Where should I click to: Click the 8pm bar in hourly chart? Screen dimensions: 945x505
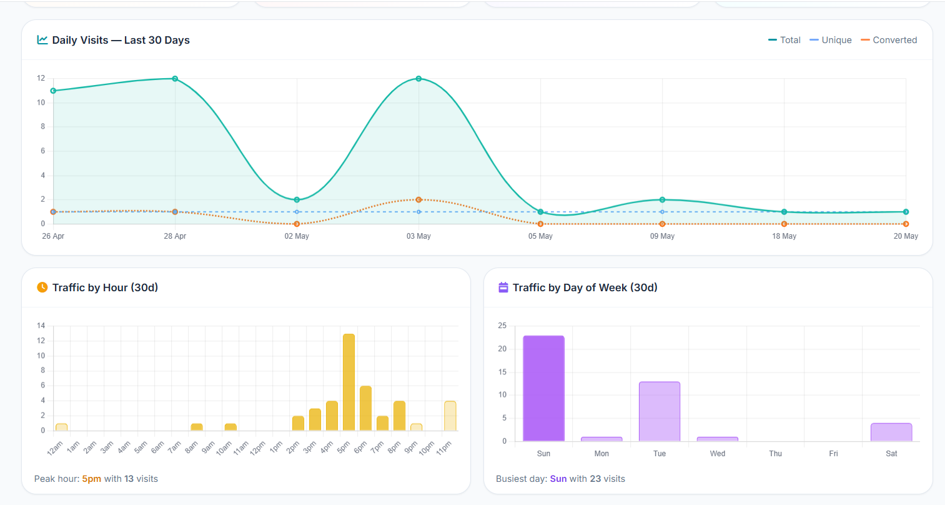point(399,416)
